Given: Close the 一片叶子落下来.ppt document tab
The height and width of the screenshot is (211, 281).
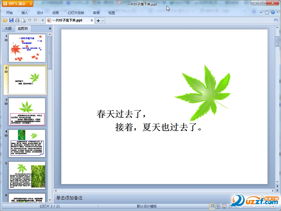Looking at the screenshot, I should coord(92,20).
